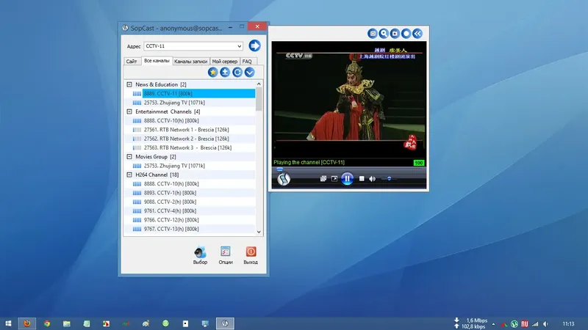Open the Windows Start button
Screen dimensions: 588x330
point(8,323)
